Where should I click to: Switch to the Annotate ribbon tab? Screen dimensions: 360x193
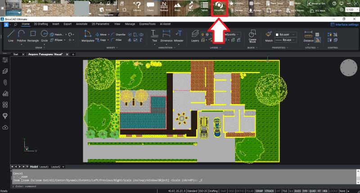click(x=82, y=23)
